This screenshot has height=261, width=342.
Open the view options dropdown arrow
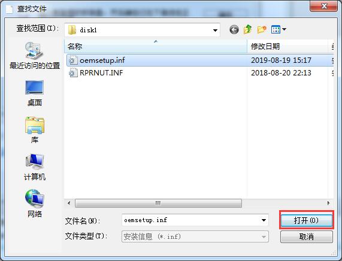(x=284, y=29)
